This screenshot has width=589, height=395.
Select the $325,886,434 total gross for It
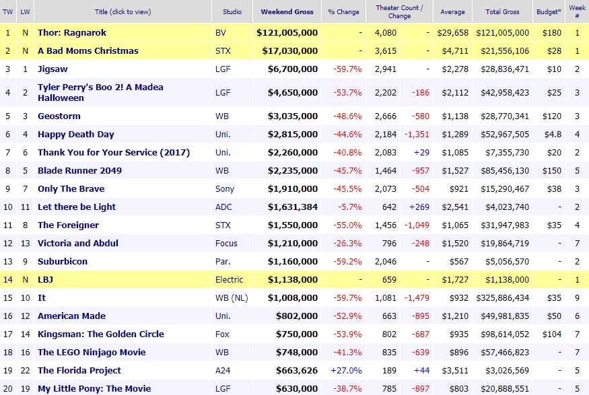(x=502, y=297)
